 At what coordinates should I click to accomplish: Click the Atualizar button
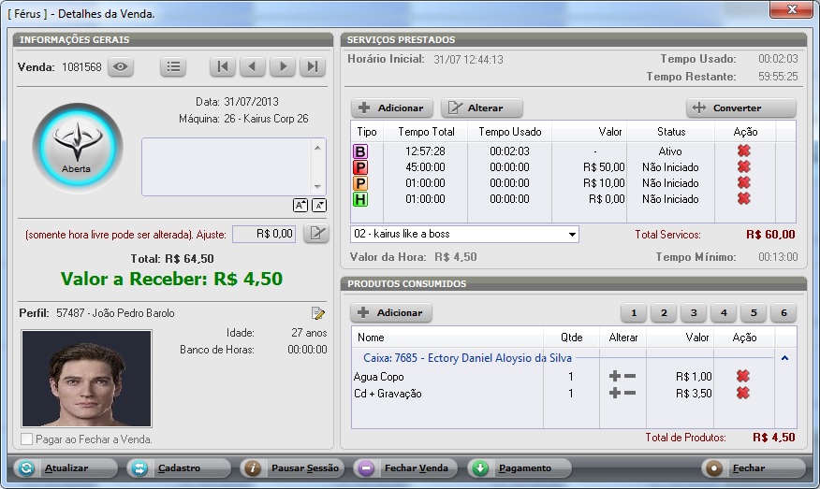click(x=66, y=468)
